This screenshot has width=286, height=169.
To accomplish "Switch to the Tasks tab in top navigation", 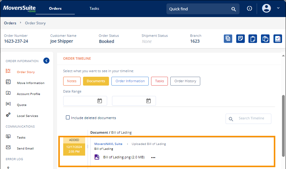I will pos(94,8).
